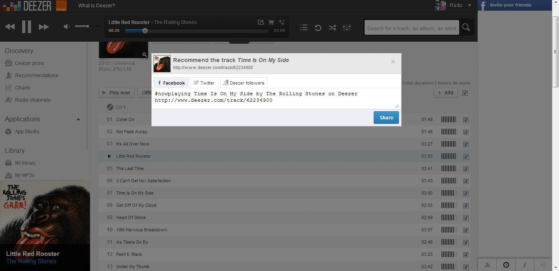Open App Studio in sidebar
Viewport: 559px width, 271px height.
pyautogui.click(x=27, y=132)
